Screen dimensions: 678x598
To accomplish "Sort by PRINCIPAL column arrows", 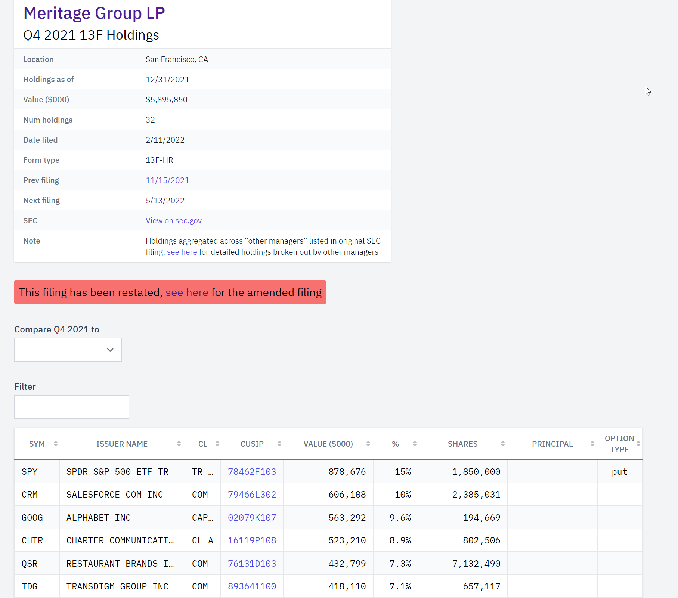I will pyautogui.click(x=592, y=444).
